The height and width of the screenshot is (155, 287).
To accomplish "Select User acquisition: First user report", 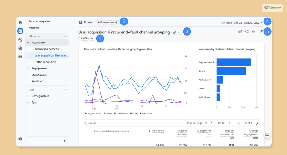I will 47,55.
